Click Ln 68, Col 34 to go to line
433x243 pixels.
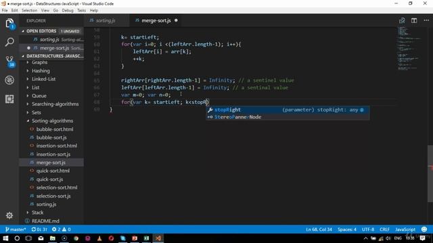click(x=319, y=230)
